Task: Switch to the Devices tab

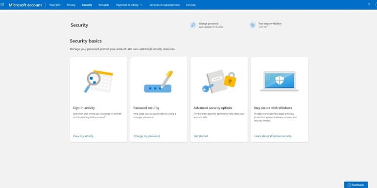Action: (190, 5)
